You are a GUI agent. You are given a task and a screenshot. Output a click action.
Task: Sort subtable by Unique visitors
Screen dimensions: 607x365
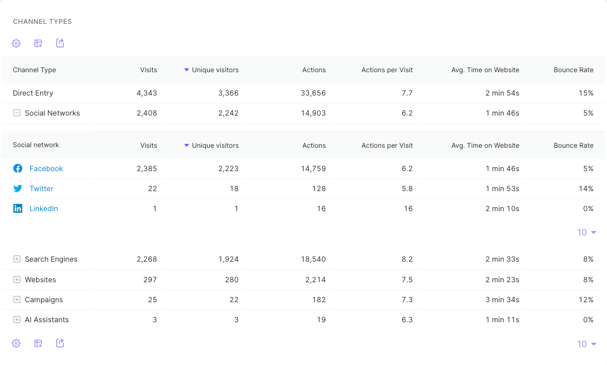point(211,146)
